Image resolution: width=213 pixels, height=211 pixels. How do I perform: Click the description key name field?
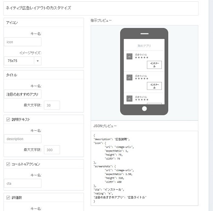pyautogui.click(x=23, y=139)
